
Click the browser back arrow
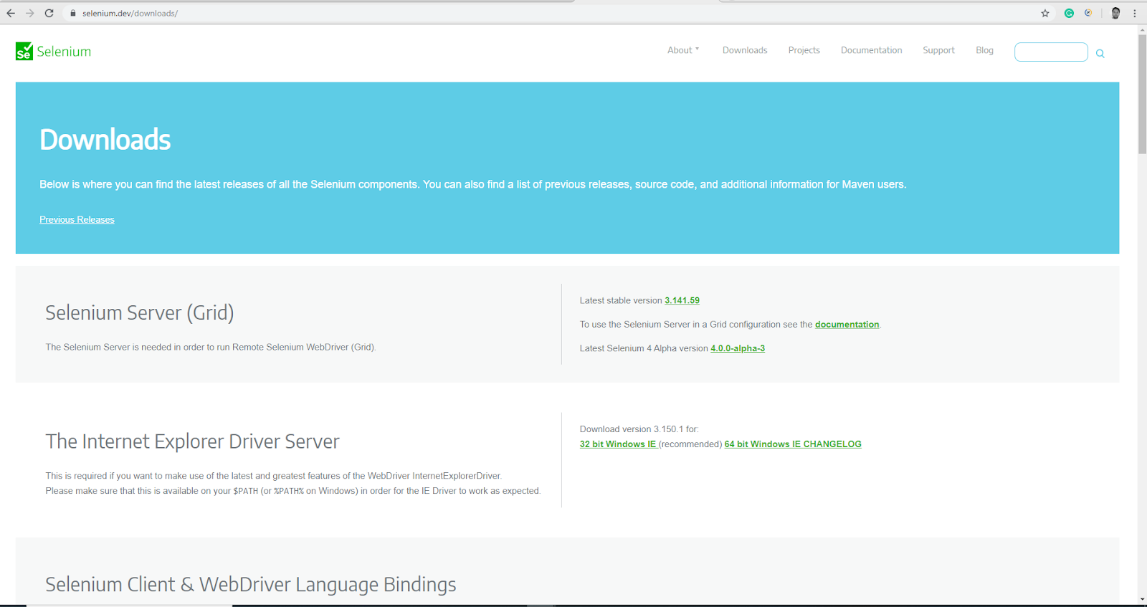pyautogui.click(x=11, y=13)
